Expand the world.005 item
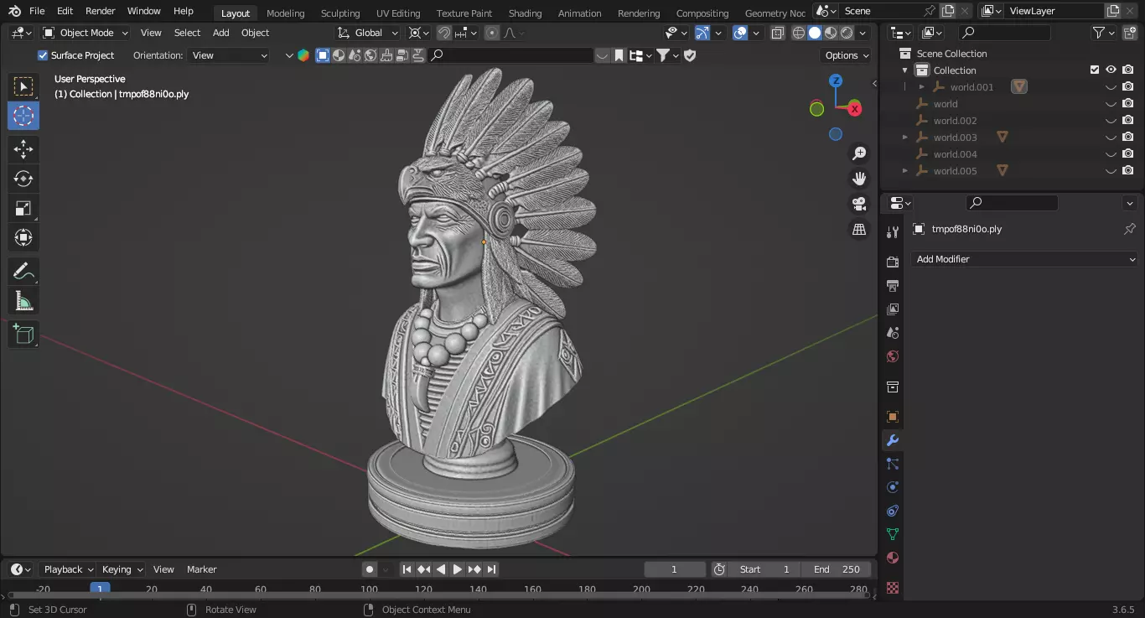 click(x=905, y=171)
